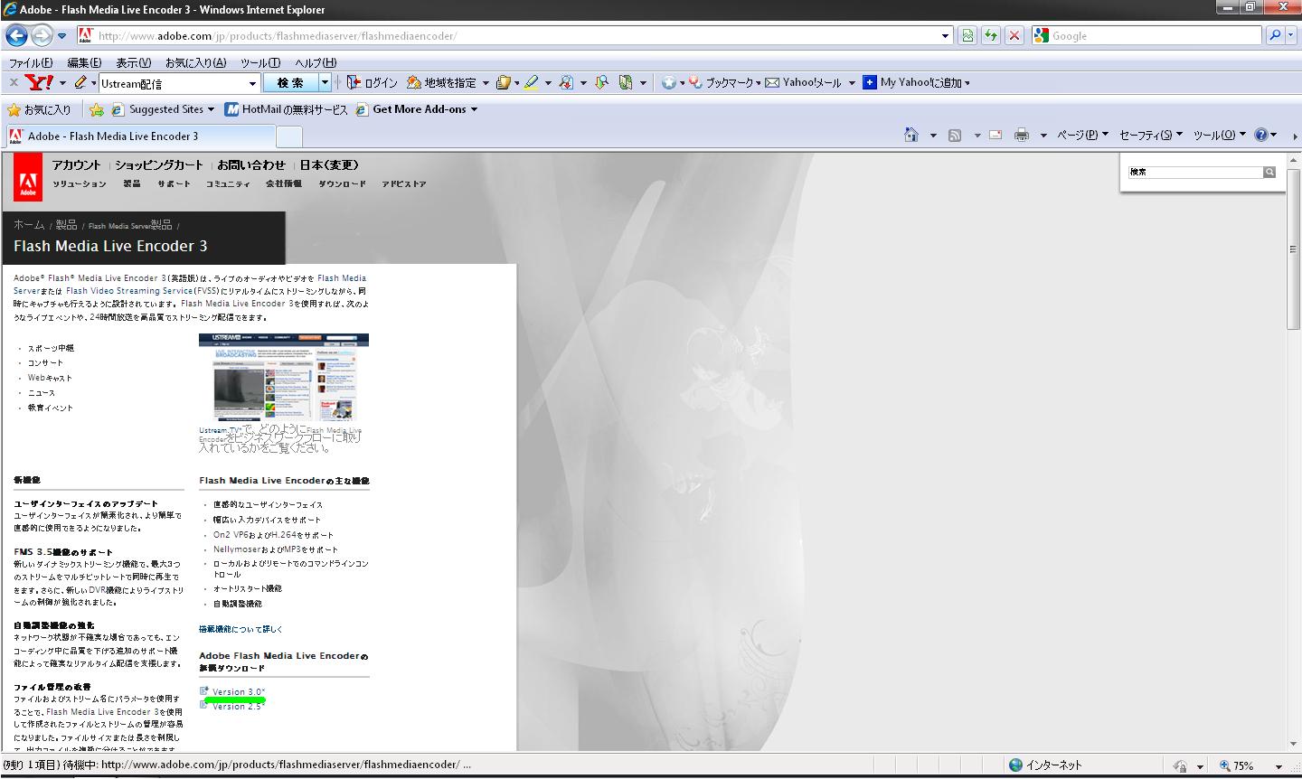The height and width of the screenshot is (779, 1302).
Task: Click the red Adobe logo on the page
Action: pyautogui.click(x=28, y=176)
